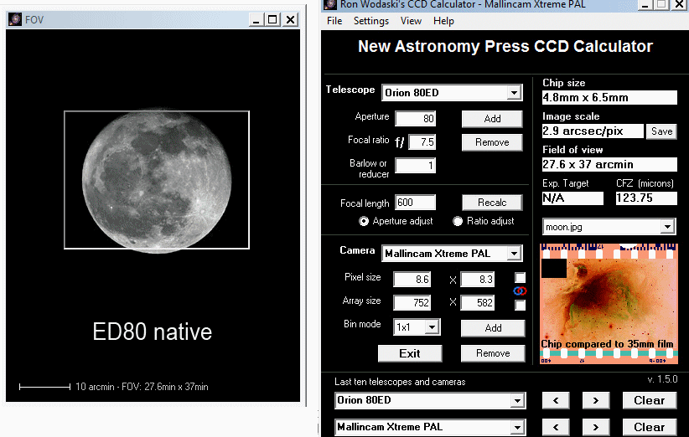Viewport: 689px width, 437px height.
Task: Tick the checkbox beside pixel size 8.3
Action: point(520,277)
